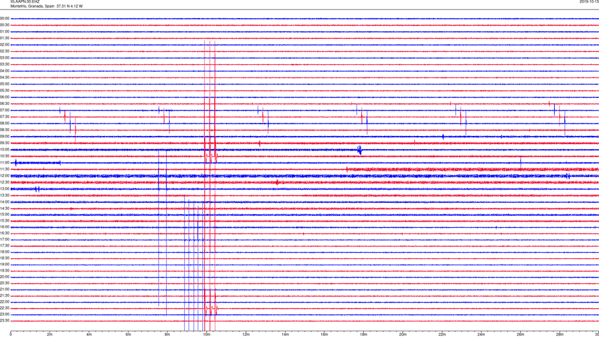This screenshot has width=599, height=337.
Task: Select the 23:30 trace time label
Action: click(x=5, y=321)
